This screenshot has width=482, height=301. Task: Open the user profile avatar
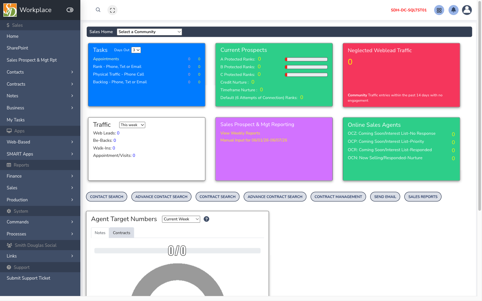click(467, 10)
